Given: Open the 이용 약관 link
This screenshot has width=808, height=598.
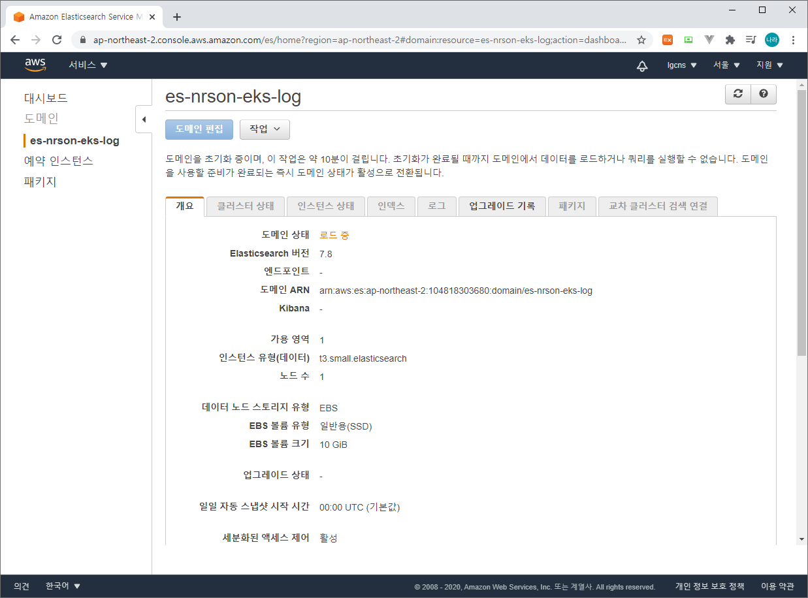Looking at the screenshot, I should 777,586.
